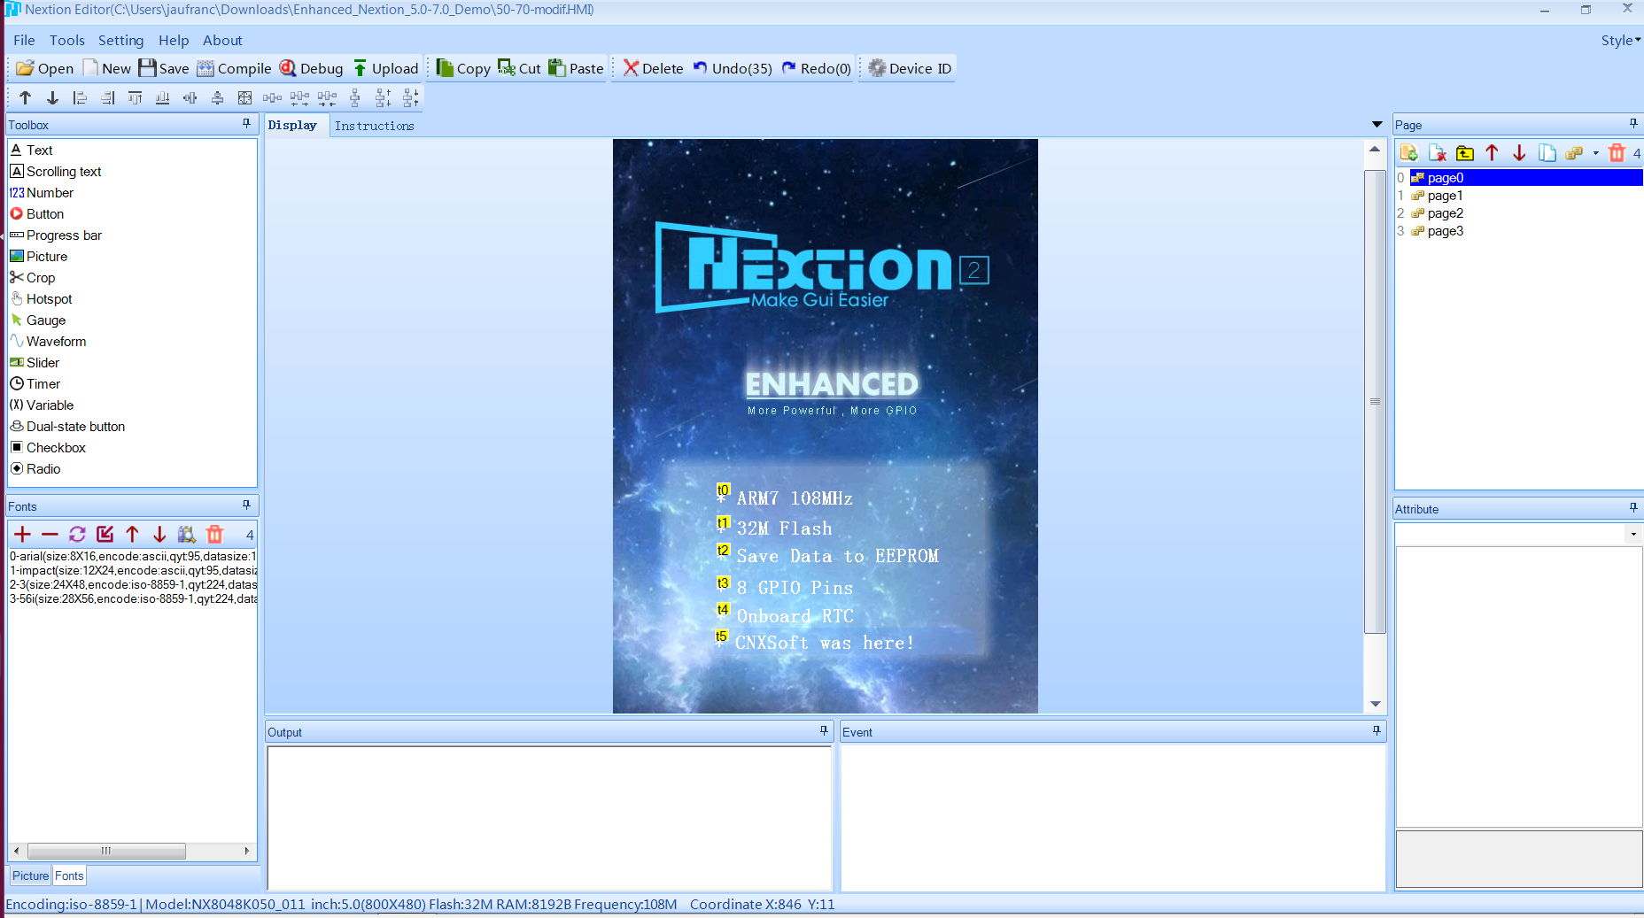The width and height of the screenshot is (1644, 918).
Task: Click the yellow import page folder icon
Action: click(1464, 153)
